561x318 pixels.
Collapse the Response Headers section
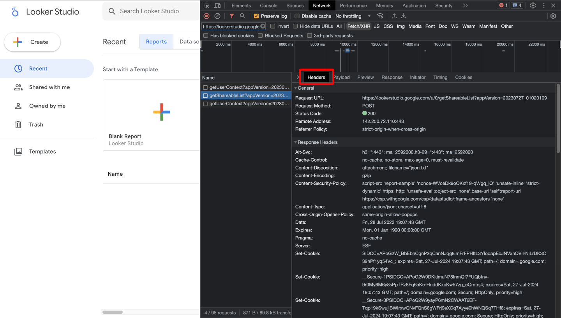point(296,142)
